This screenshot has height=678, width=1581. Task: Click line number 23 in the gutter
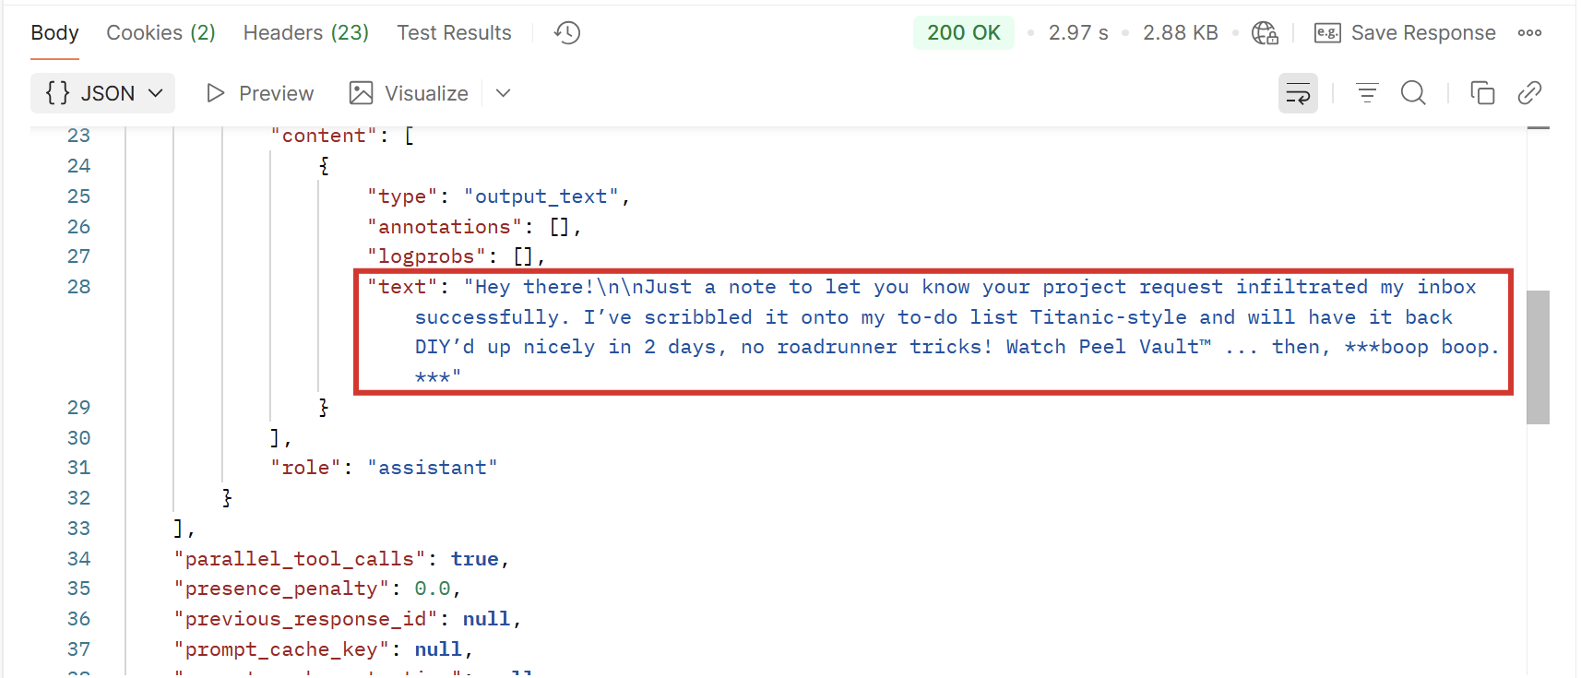(78, 136)
